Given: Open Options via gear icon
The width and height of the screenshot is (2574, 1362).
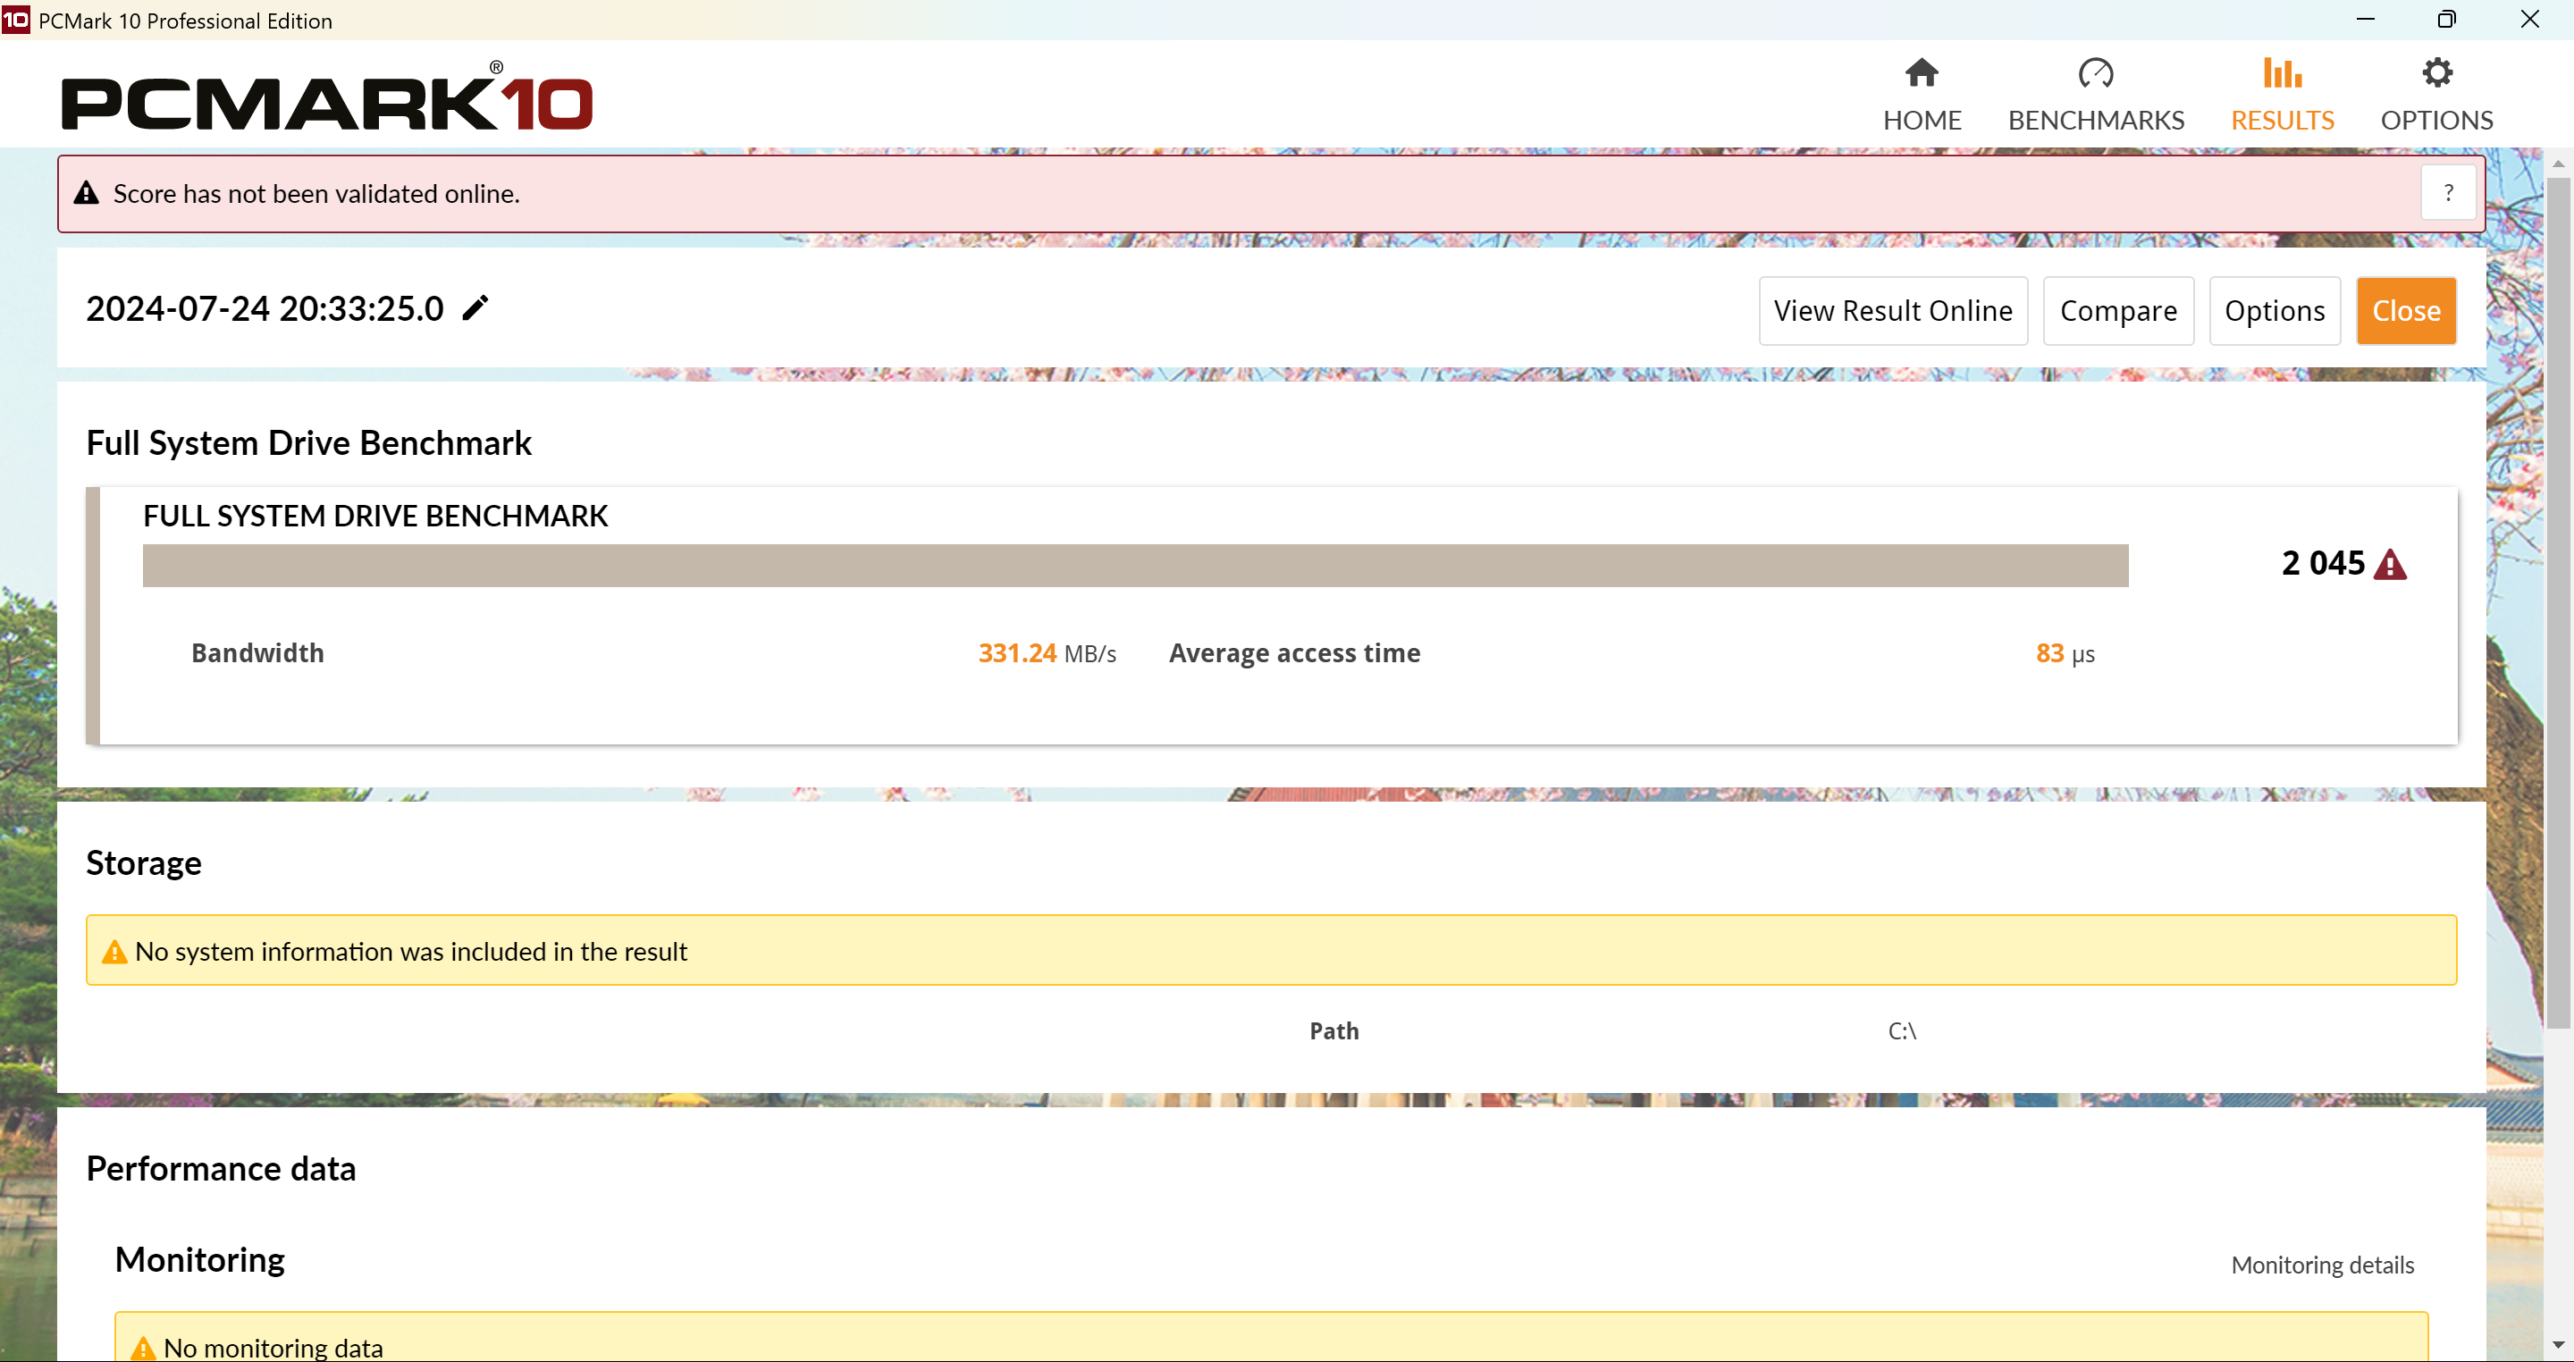Looking at the screenshot, I should 2436,73.
